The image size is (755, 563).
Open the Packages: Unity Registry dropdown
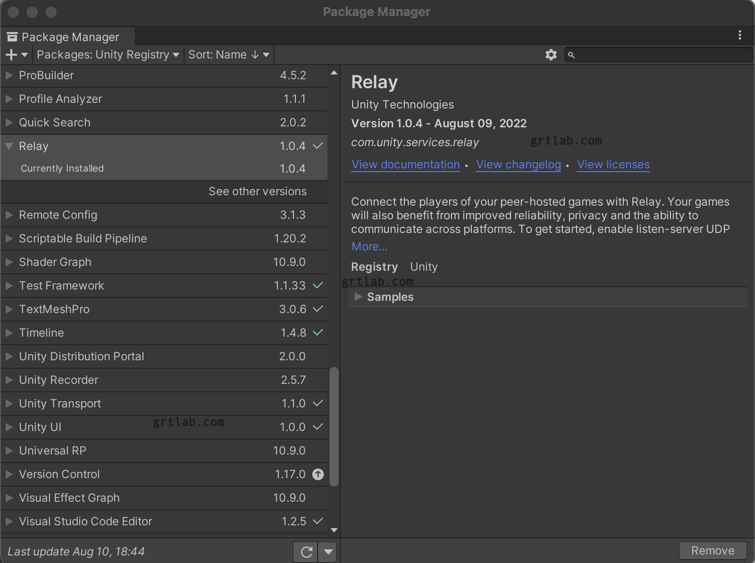click(108, 55)
